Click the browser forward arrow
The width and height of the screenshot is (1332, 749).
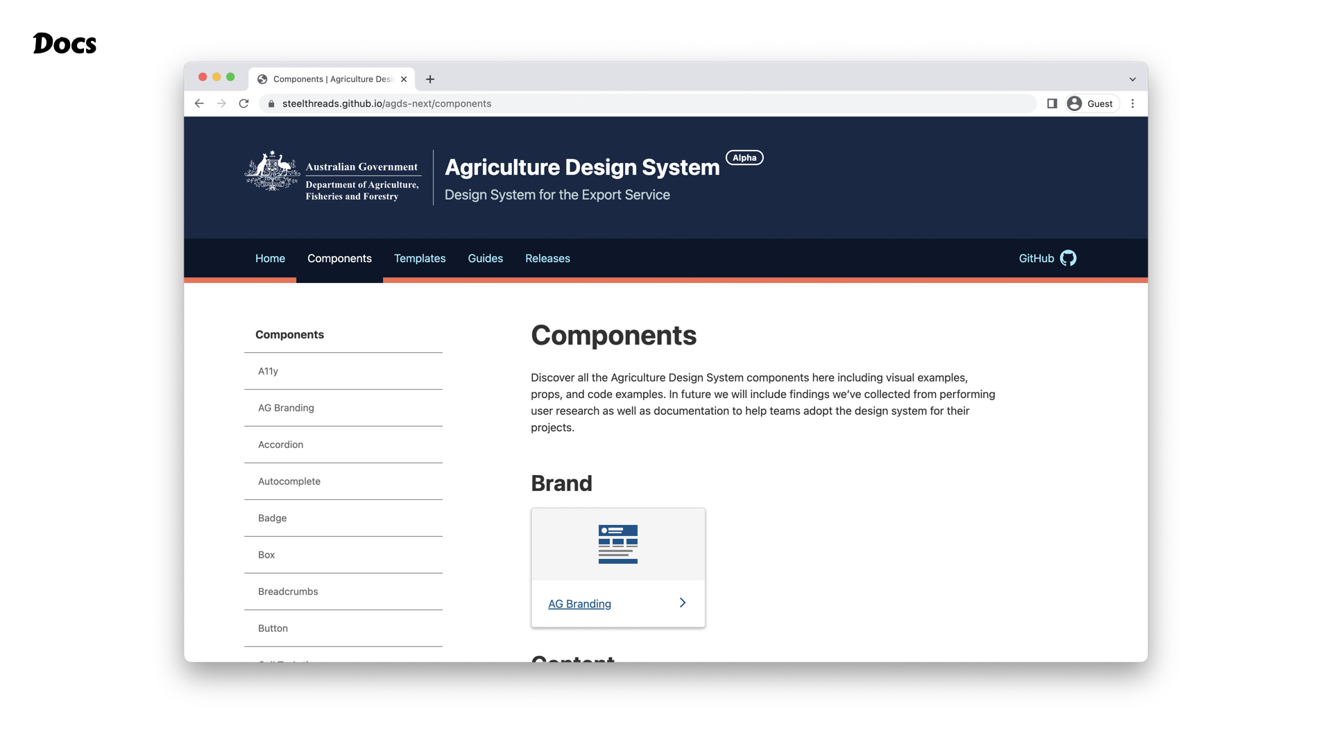[x=221, y=103]
